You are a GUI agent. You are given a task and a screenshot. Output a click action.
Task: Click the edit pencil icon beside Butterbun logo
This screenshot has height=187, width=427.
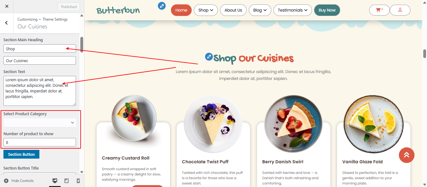click(162, 6)
